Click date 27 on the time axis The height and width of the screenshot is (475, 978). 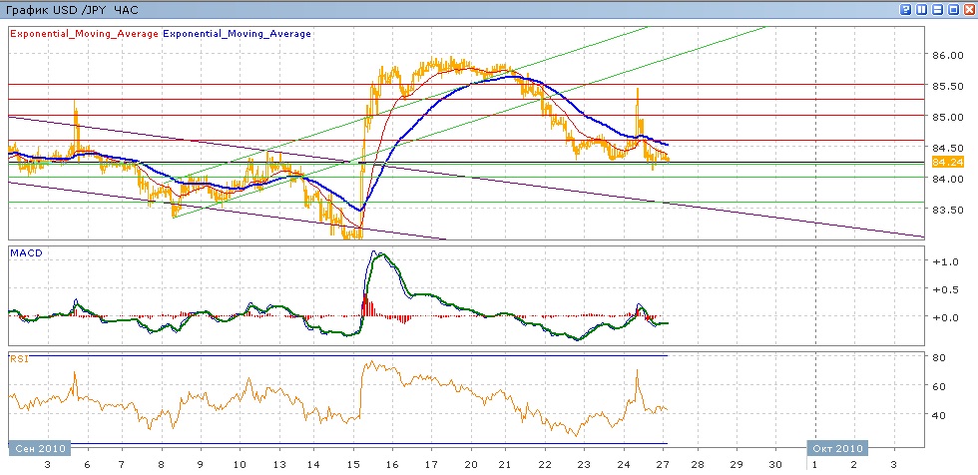(663, 465)
